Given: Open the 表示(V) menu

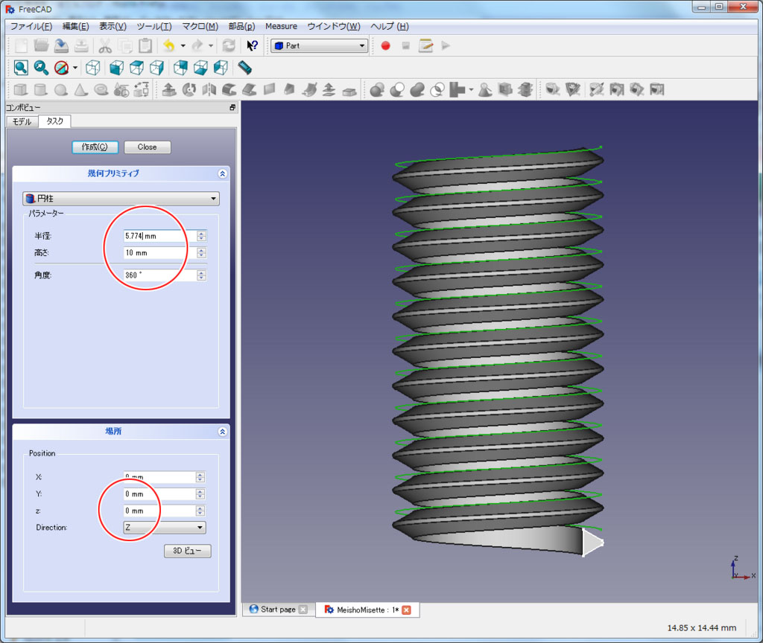Looking at the screenshot, I should (x=113, y=26).
